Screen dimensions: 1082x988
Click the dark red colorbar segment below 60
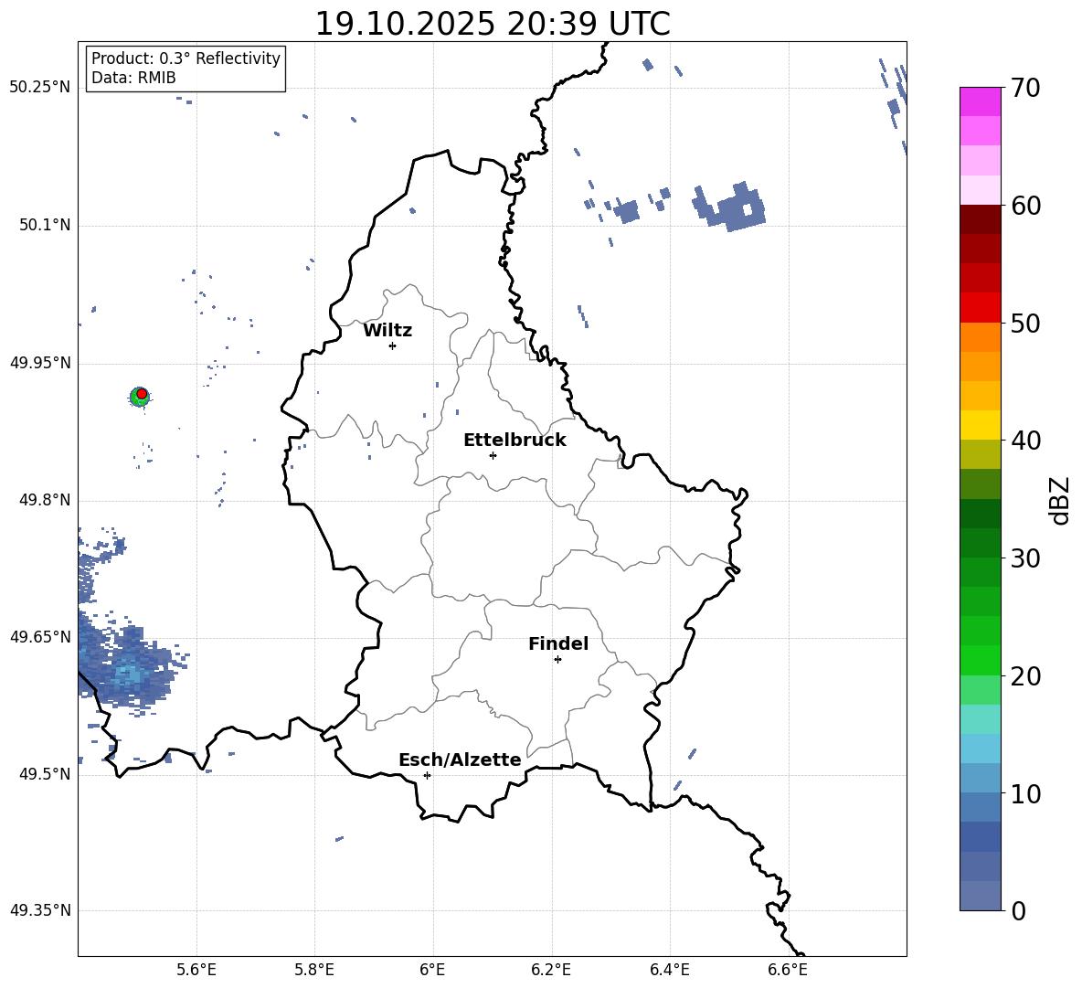(x=980, y=219)
